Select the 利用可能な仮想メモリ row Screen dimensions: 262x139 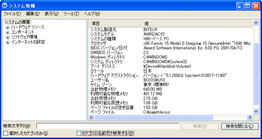pos(171,103)
